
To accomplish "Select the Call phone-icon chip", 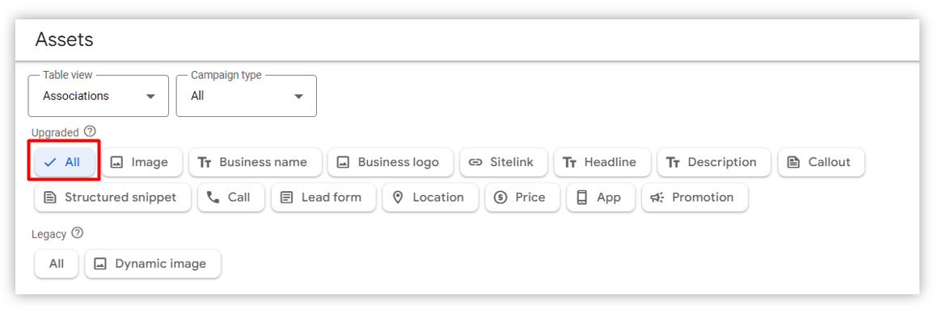I will 231,198.
